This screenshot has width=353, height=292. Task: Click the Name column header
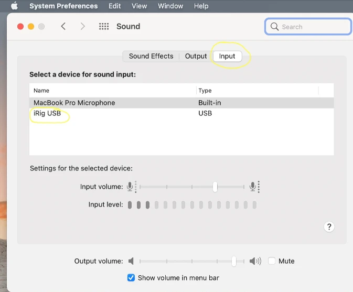pyautogui.click(x=41, y=91)
